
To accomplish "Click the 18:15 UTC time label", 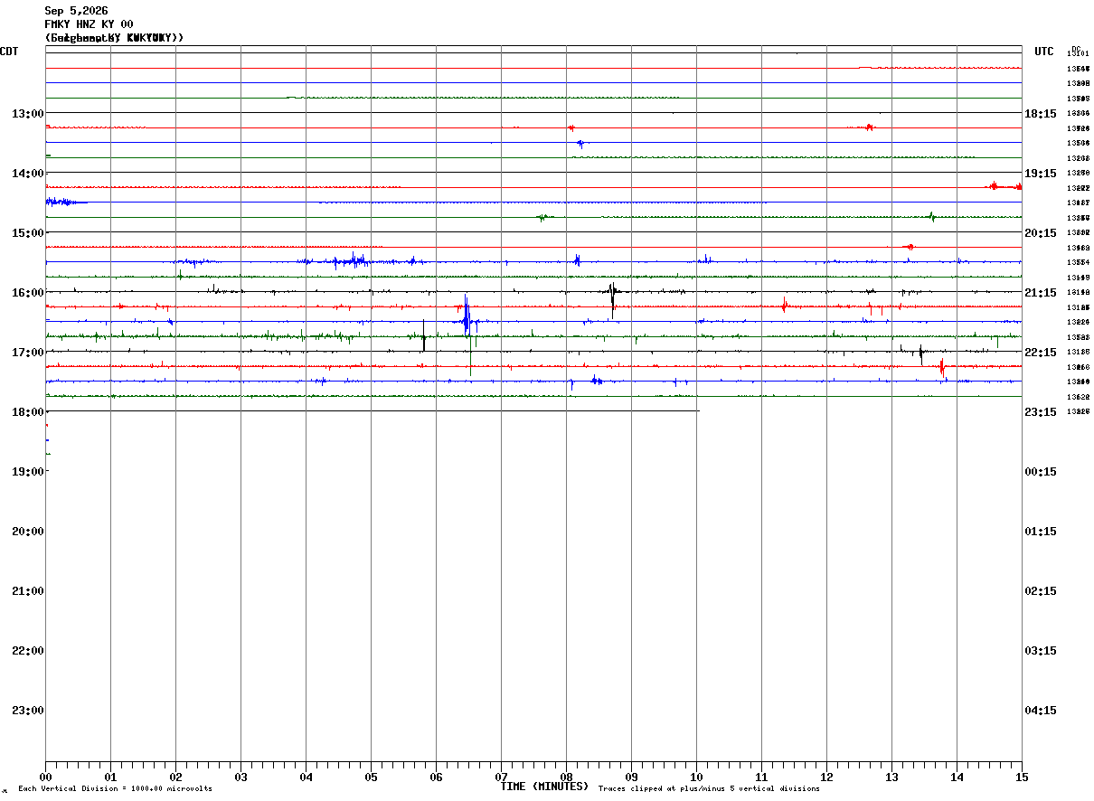I will (1041, 113).
